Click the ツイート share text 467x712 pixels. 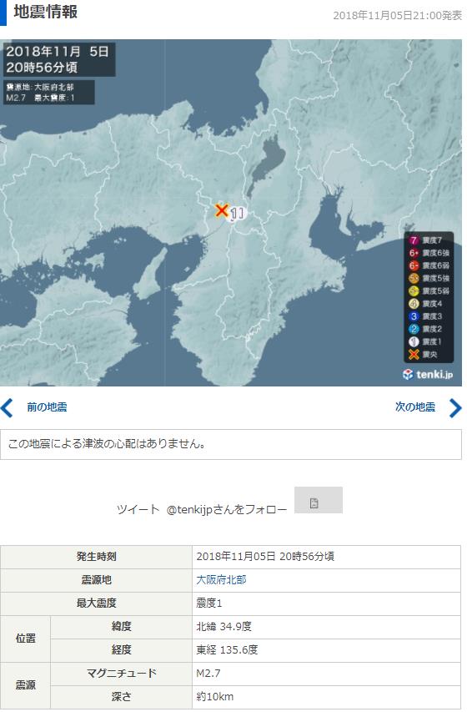pos(138,509)
